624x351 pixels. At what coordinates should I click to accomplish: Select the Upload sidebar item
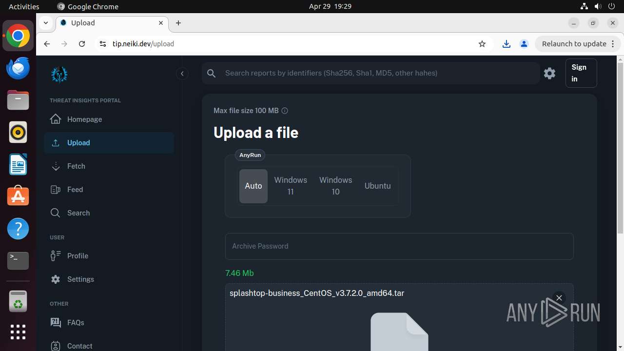point(109,143)
